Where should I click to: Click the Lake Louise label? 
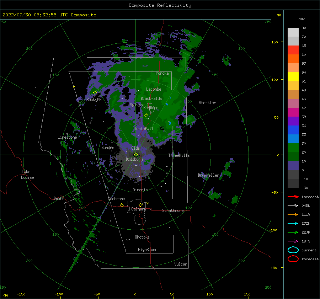coord(28,175)
